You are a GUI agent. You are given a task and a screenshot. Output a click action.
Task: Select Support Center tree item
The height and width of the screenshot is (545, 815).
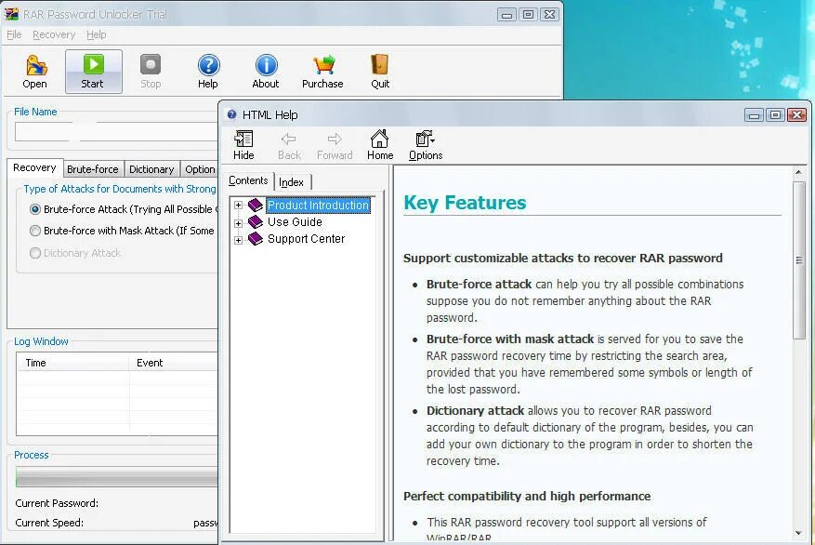(306, 239)
